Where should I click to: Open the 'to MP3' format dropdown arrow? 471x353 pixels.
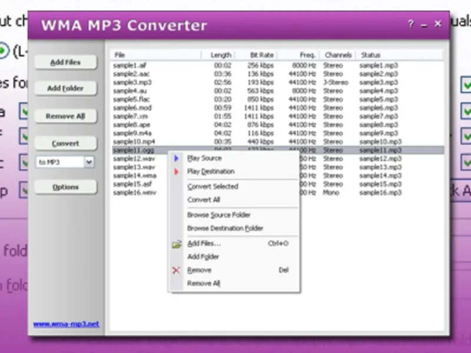click(x=89, y=162)
